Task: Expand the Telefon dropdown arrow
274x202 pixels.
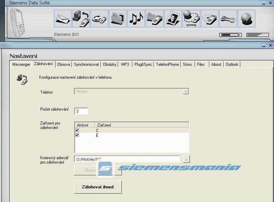Action: 186,92
